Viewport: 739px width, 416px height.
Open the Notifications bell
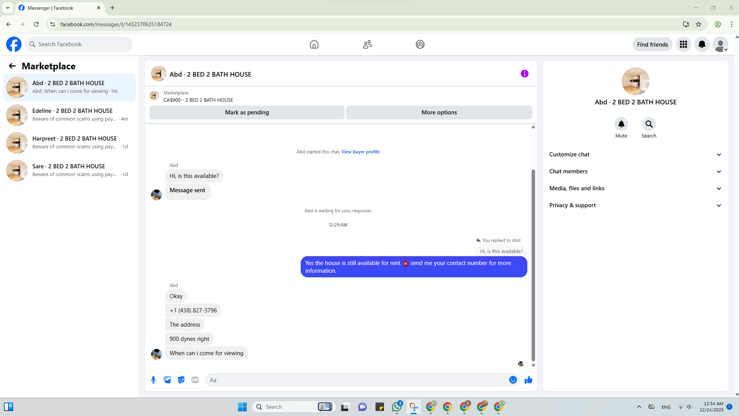[x=702, y=44]
